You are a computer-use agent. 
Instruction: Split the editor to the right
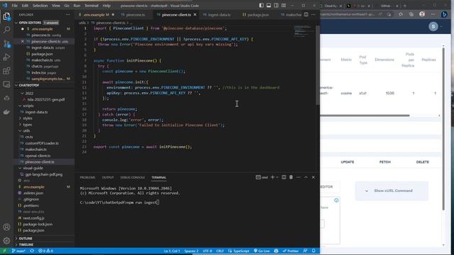click(x=306, y=14)
